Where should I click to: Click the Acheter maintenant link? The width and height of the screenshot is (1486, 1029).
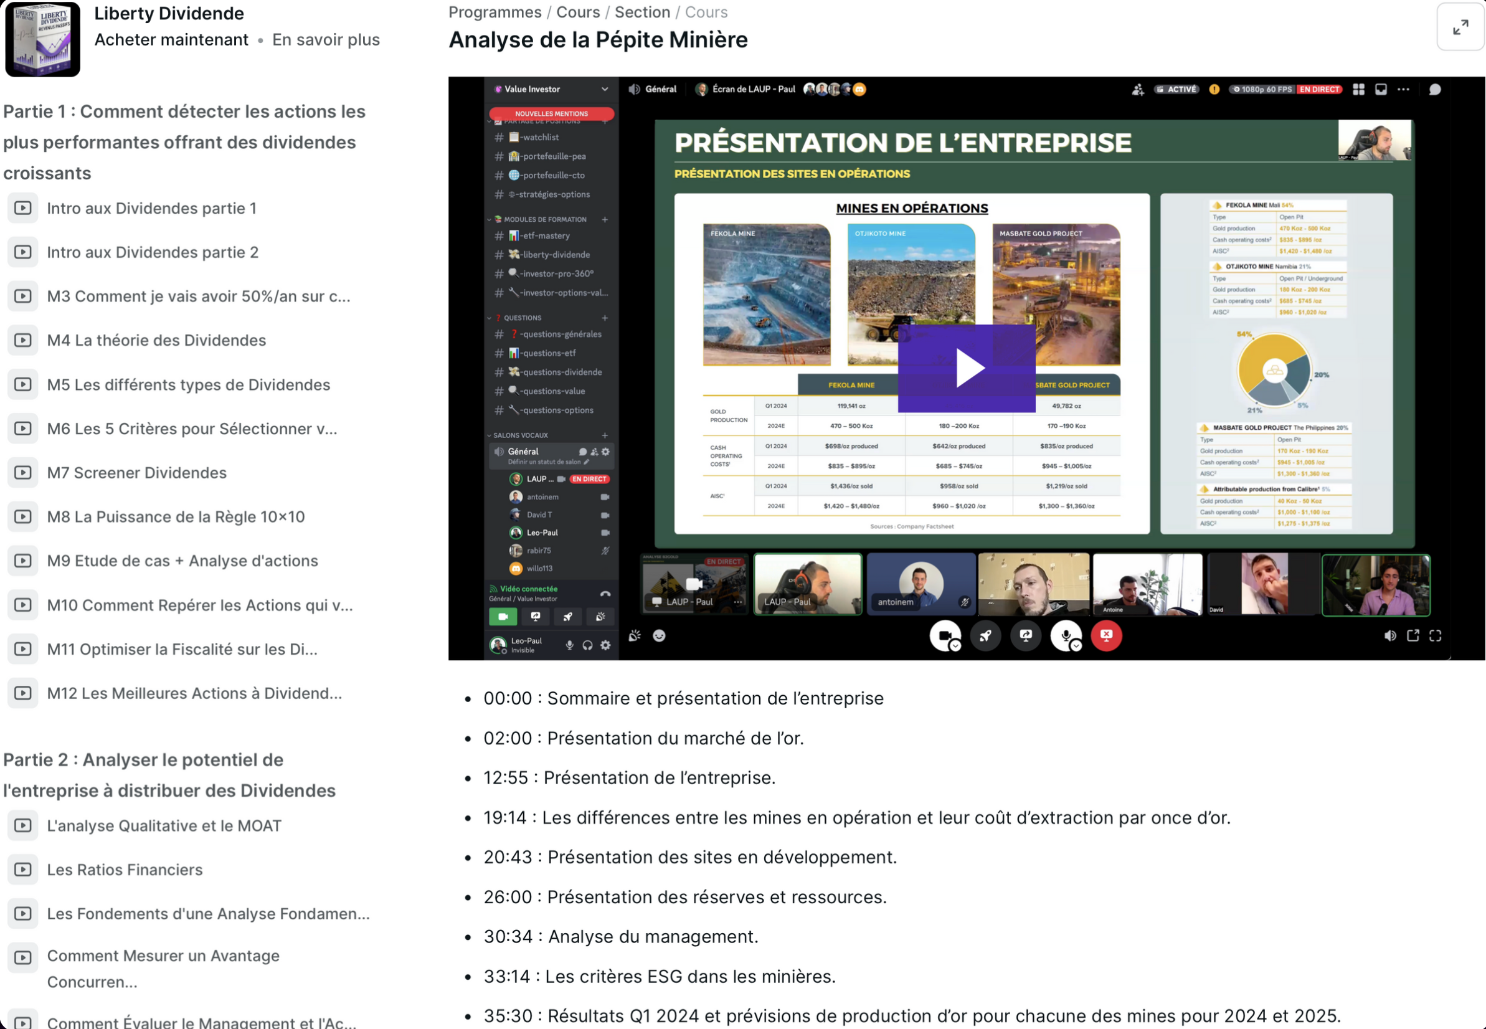pyautogui.click(x=171, y=40)
